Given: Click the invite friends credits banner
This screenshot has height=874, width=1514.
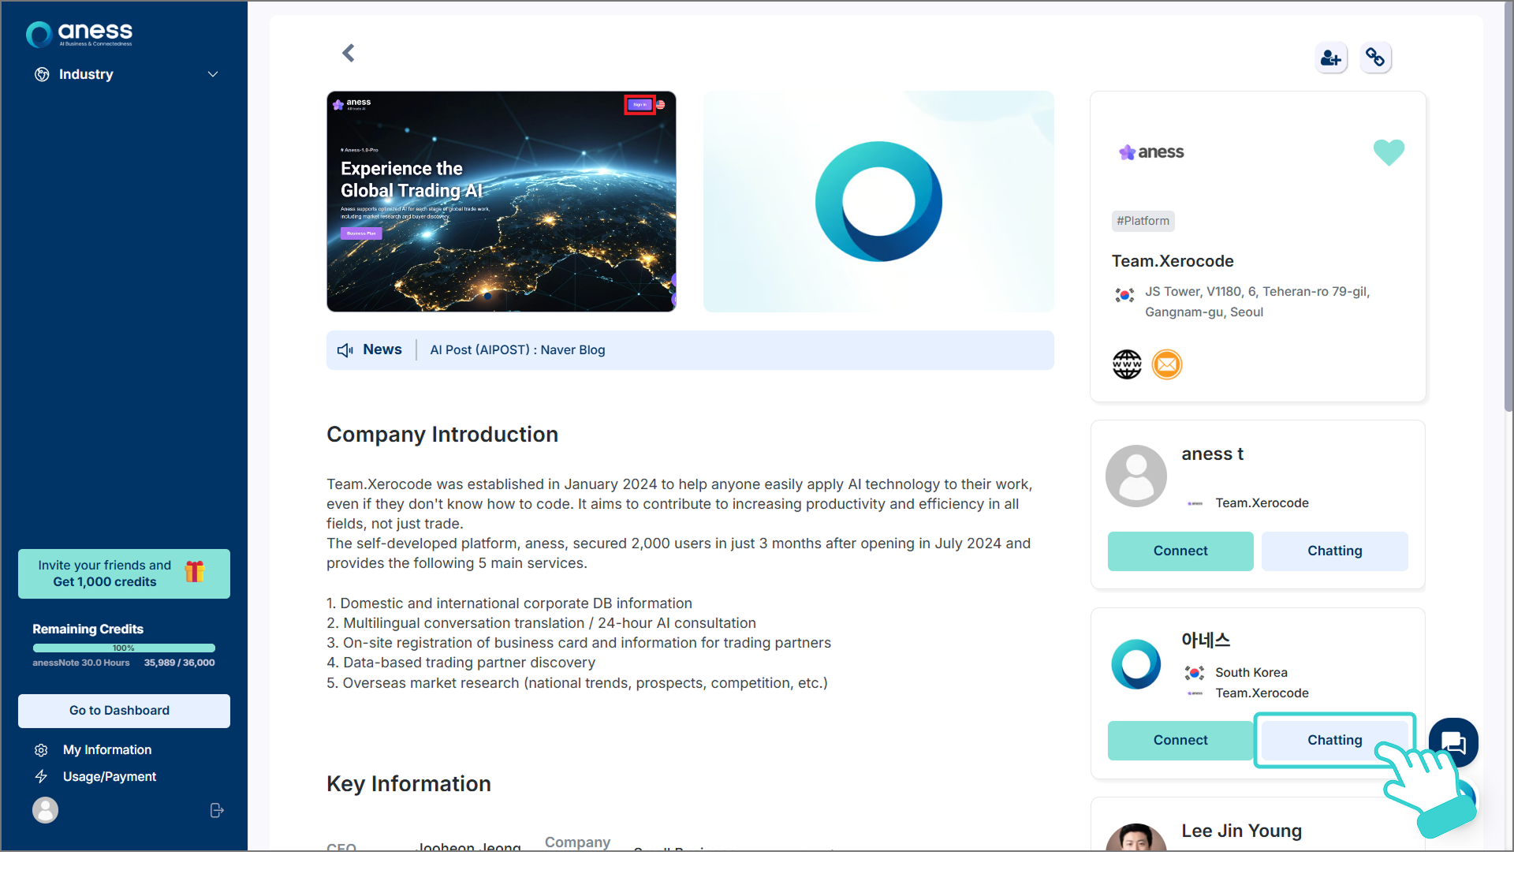Looking at the screenshot, I should point(124,573).
